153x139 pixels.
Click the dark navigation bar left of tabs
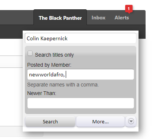(17, 18)
